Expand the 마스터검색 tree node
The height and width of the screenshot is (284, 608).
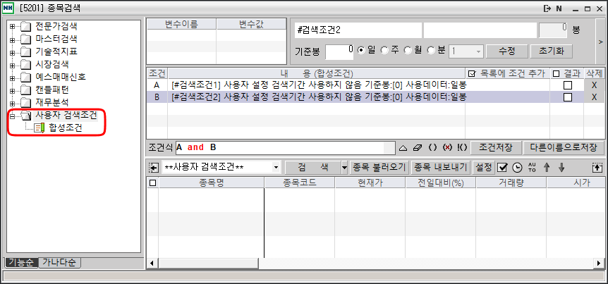pyautogui.click(x=12, y=39)
